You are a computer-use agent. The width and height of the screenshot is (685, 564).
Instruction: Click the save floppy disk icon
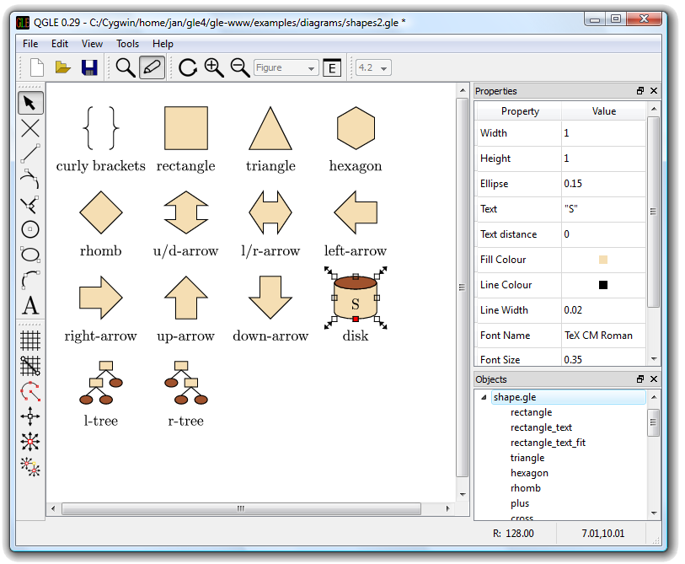89,67
